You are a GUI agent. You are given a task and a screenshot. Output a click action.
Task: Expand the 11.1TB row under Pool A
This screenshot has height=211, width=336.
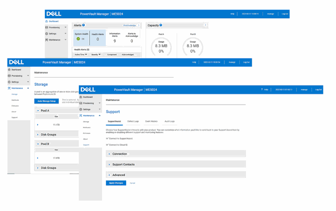coord(38,125)
